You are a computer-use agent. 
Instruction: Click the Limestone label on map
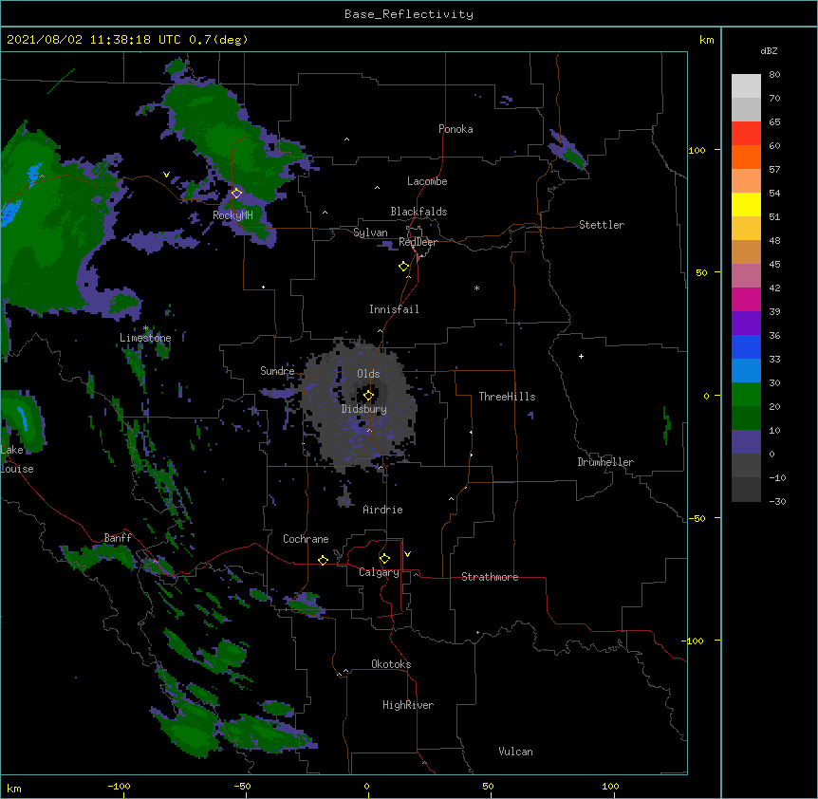pyautogui.click(x=145, y=338)
